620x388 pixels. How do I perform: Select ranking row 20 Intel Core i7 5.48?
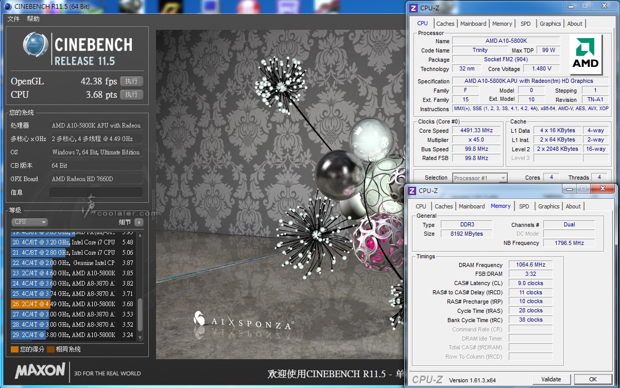coord(73,242)
